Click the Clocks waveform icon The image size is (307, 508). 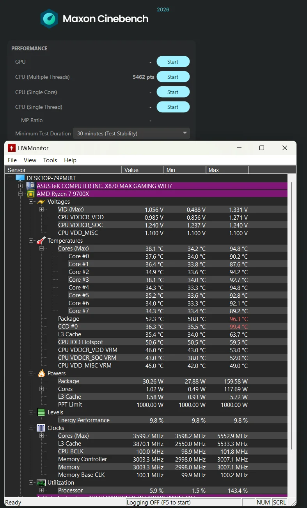click(41, 428)
